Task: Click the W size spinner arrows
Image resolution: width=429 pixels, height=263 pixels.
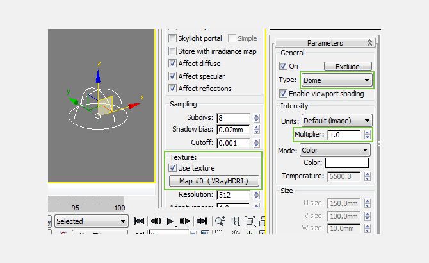Action: [367, 228]
